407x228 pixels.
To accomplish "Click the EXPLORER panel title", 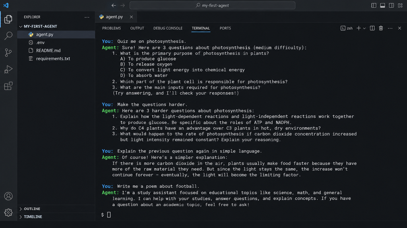I will pyautogui.click(x=32, y=17).
